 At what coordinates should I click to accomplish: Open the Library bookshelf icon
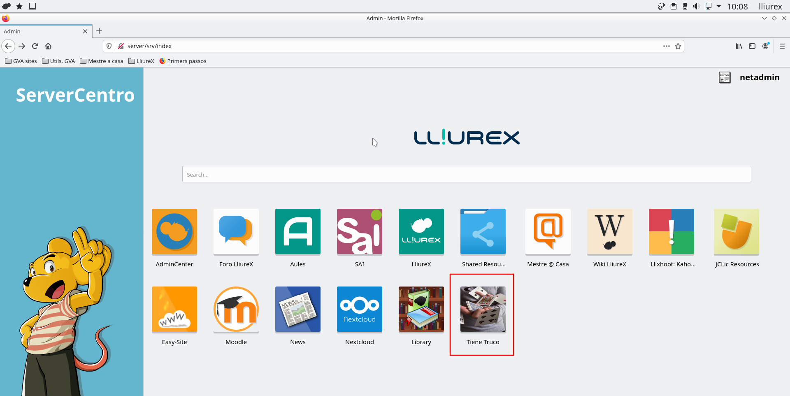(421, 309)
